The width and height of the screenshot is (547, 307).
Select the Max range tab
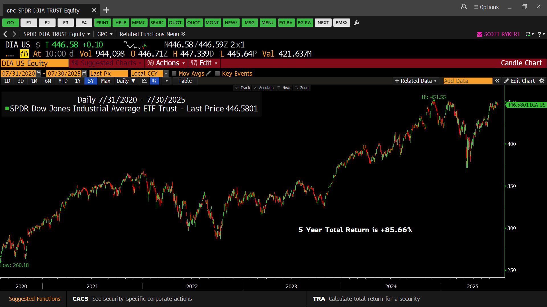pyautogui.click(x=105, y=81)
